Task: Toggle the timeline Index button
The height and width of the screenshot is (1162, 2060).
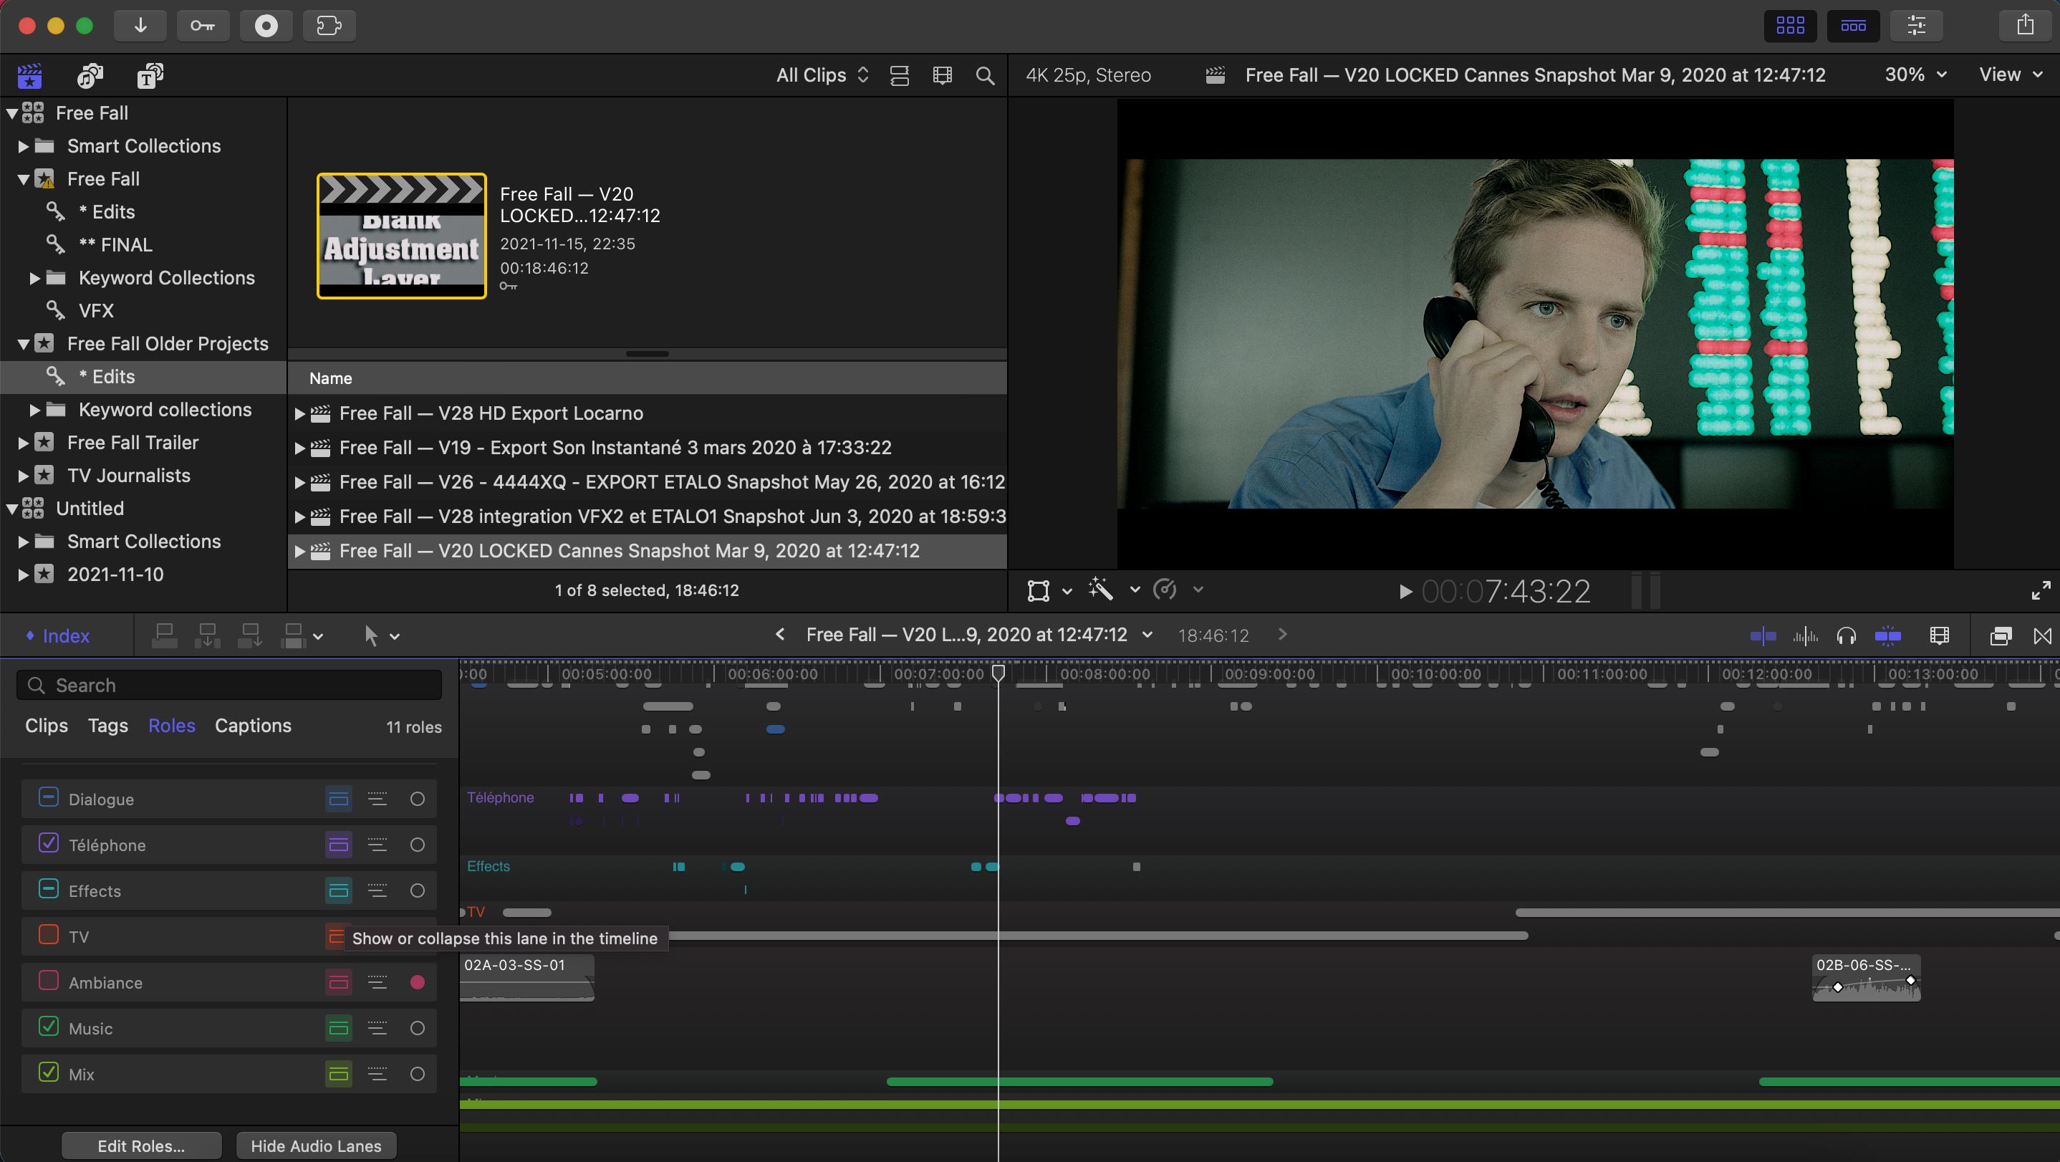Action: point(57,635)
